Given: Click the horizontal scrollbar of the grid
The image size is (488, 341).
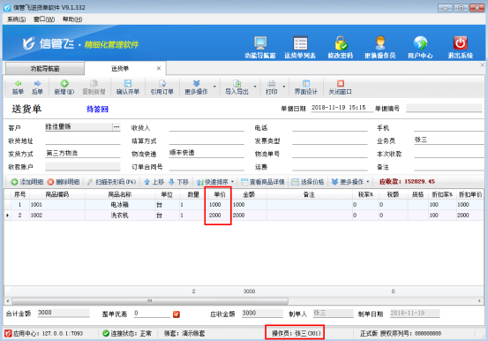Looking at the screenshot, I should (x=150, y=301).
